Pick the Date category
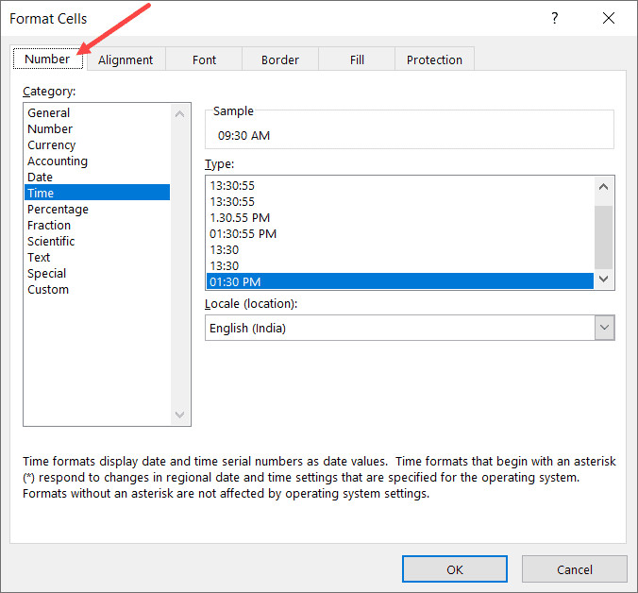Image resolution: width=638 pixels, height=593 pixels. coord(41,178)
